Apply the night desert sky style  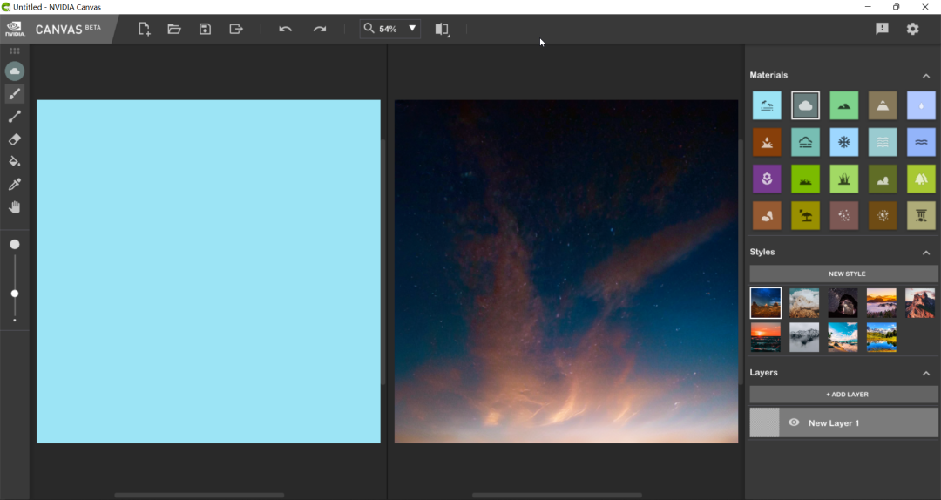(766, 302)
